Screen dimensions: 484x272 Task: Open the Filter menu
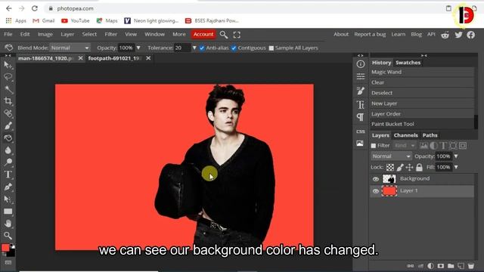point(111,34)
